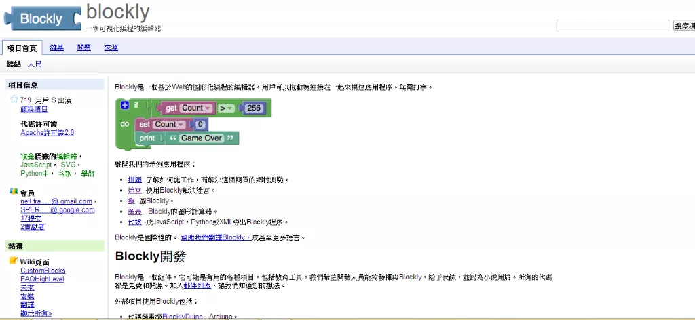Click the 0 number block

(x=200, y=124)
